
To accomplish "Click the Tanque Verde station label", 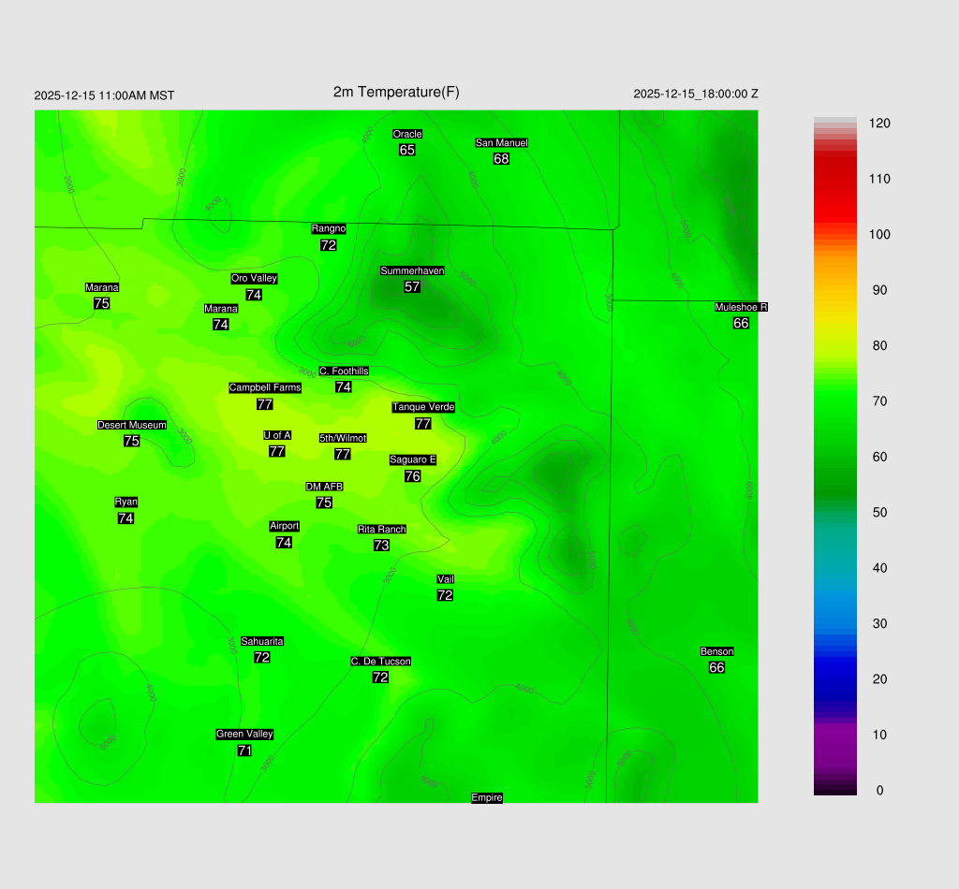I will 423,407.
